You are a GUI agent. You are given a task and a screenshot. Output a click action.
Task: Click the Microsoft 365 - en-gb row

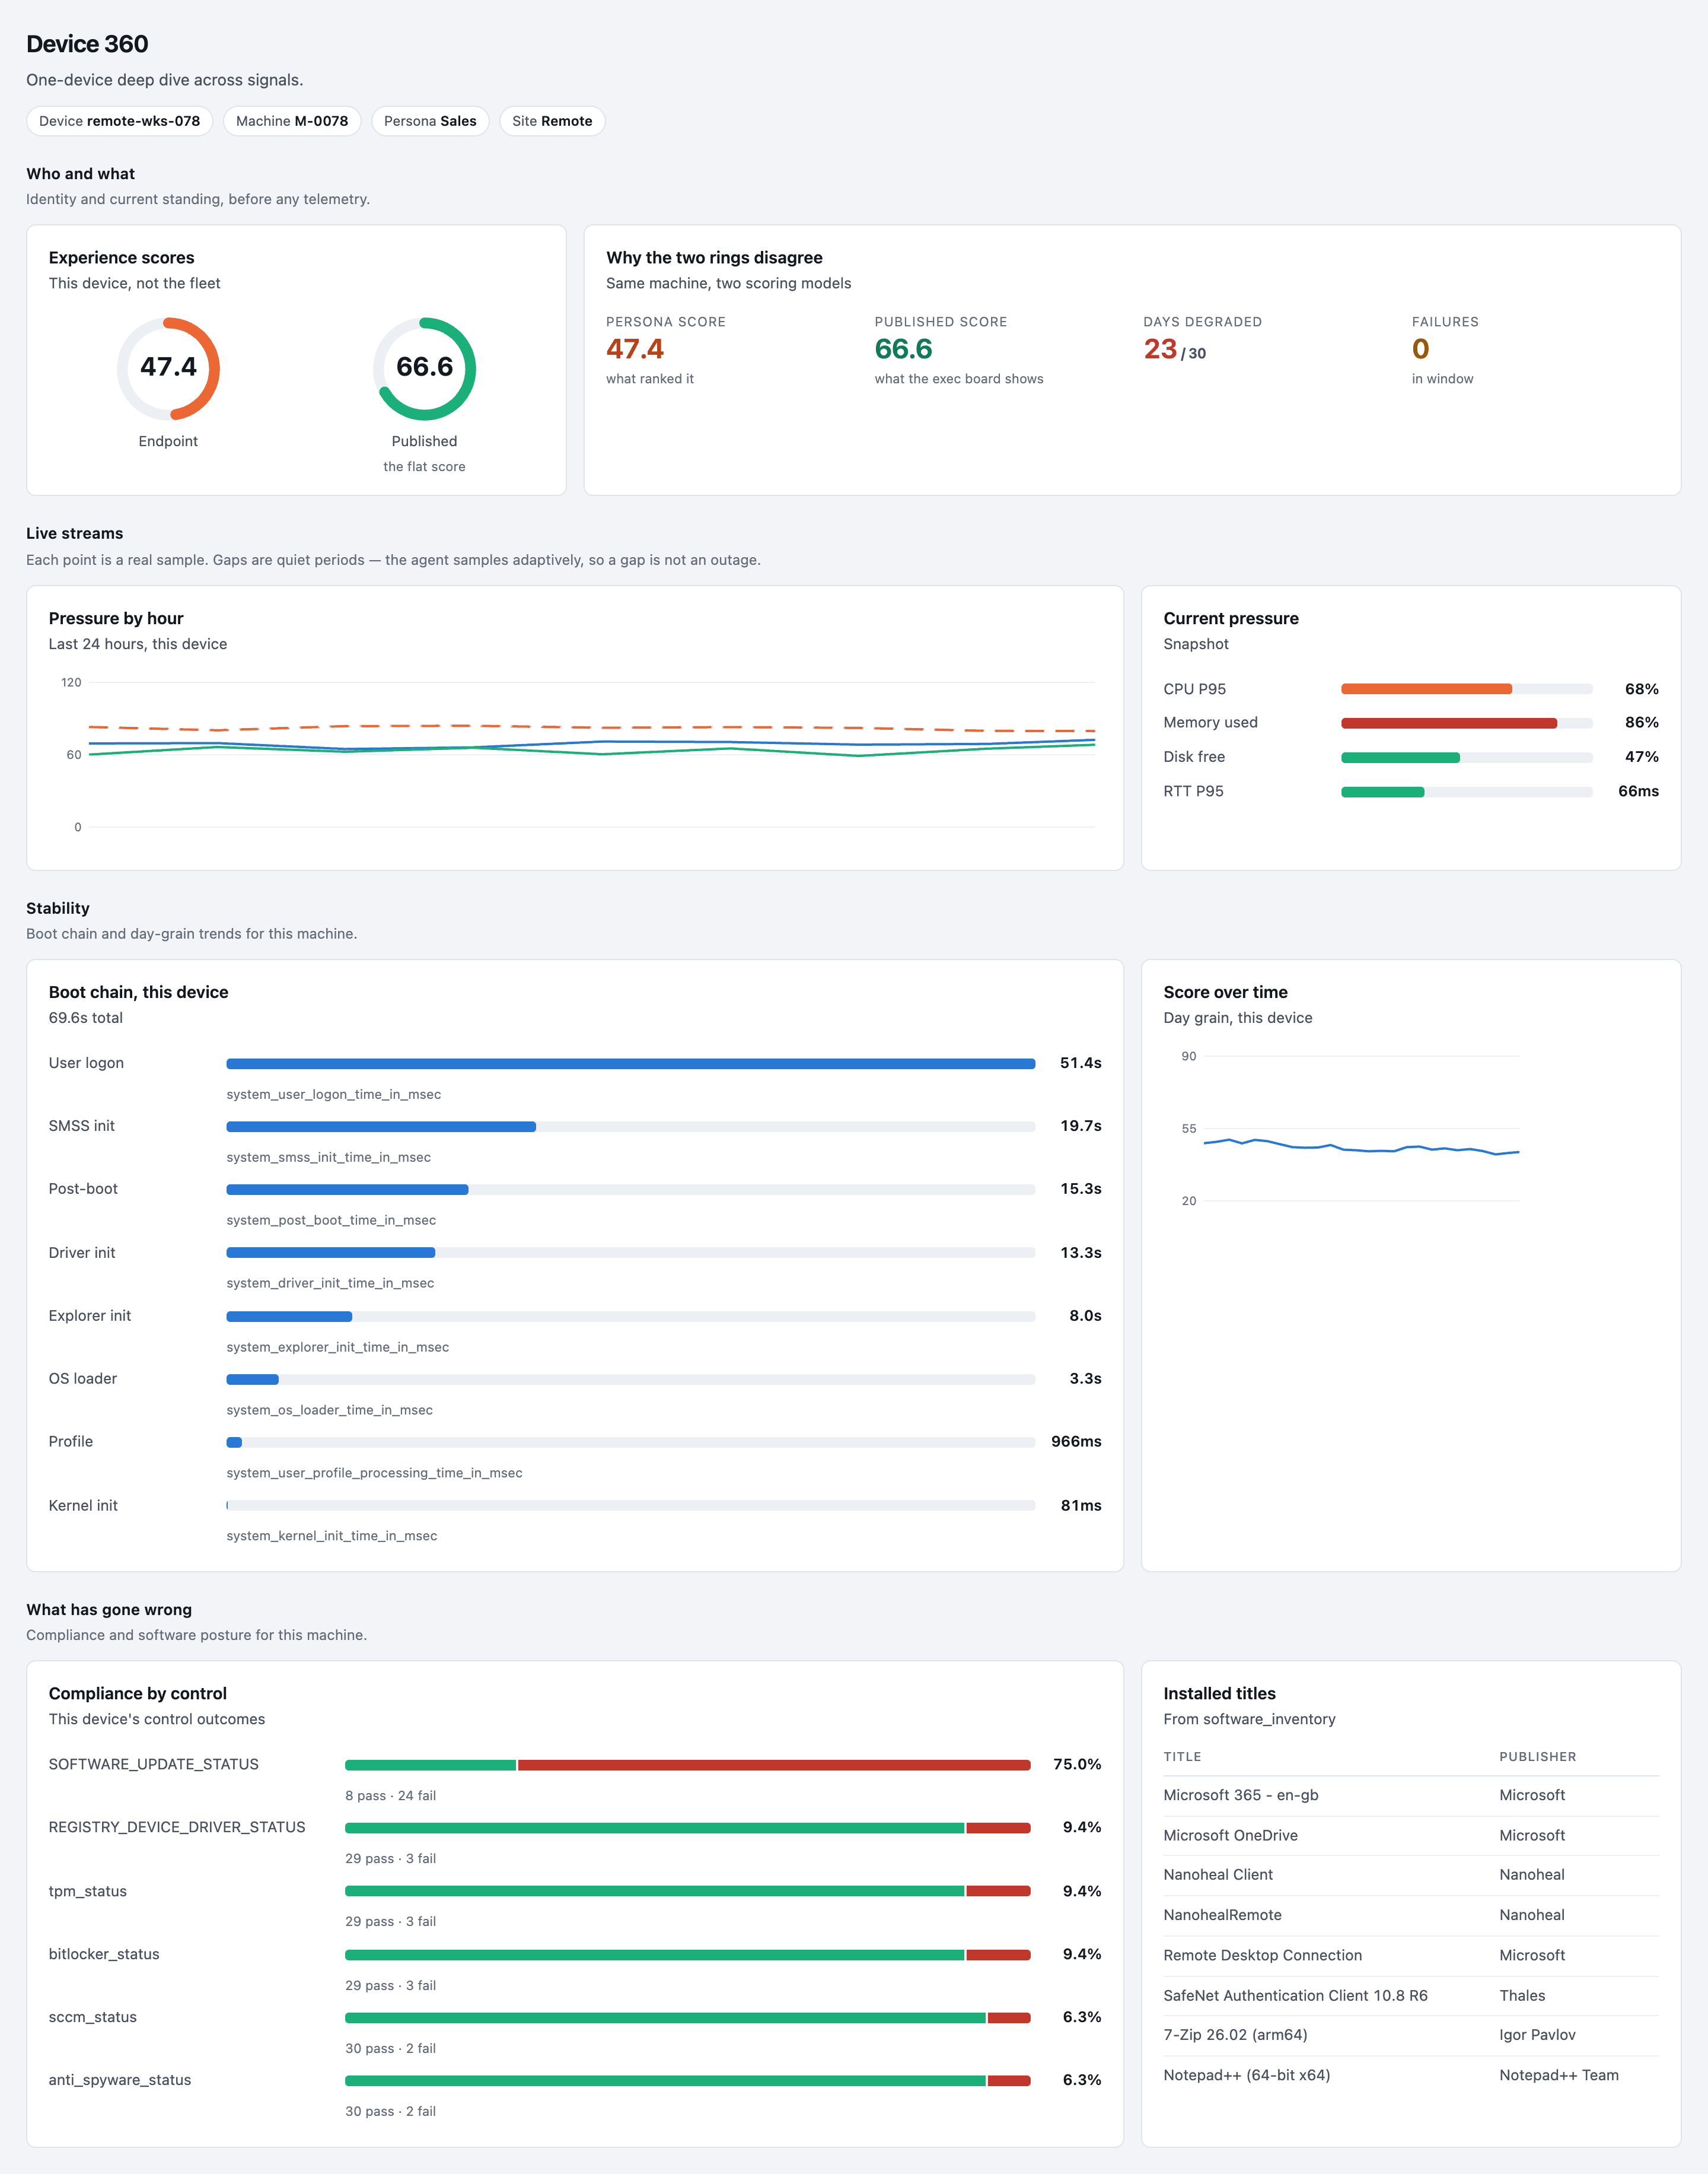pyautogui.click(x=1411, y=1796)
